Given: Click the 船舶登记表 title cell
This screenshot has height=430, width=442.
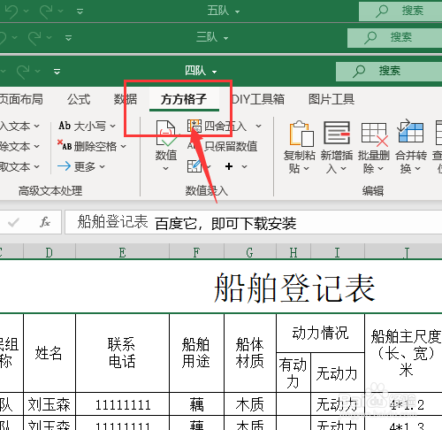Looking at the screenshot, I should [x=294, y=288].
